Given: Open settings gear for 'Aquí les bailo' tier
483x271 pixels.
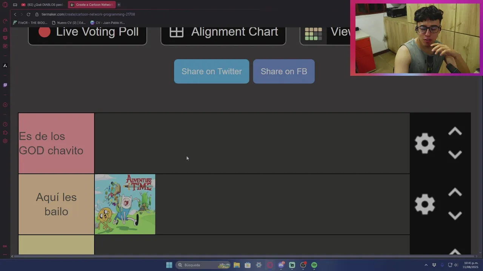Looking at the screenshot, I should 425,204.
